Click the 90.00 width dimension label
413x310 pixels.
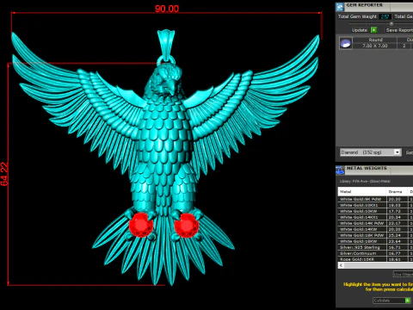[x=167, y=9]
